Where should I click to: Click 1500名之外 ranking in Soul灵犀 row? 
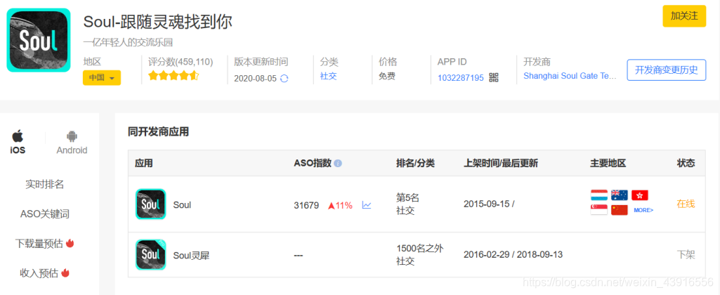point(419,249)
